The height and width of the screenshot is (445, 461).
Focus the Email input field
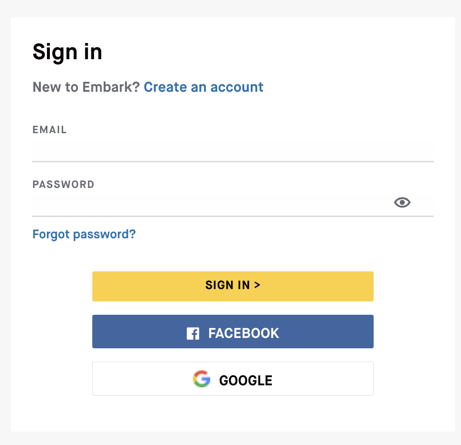[232, 150]
